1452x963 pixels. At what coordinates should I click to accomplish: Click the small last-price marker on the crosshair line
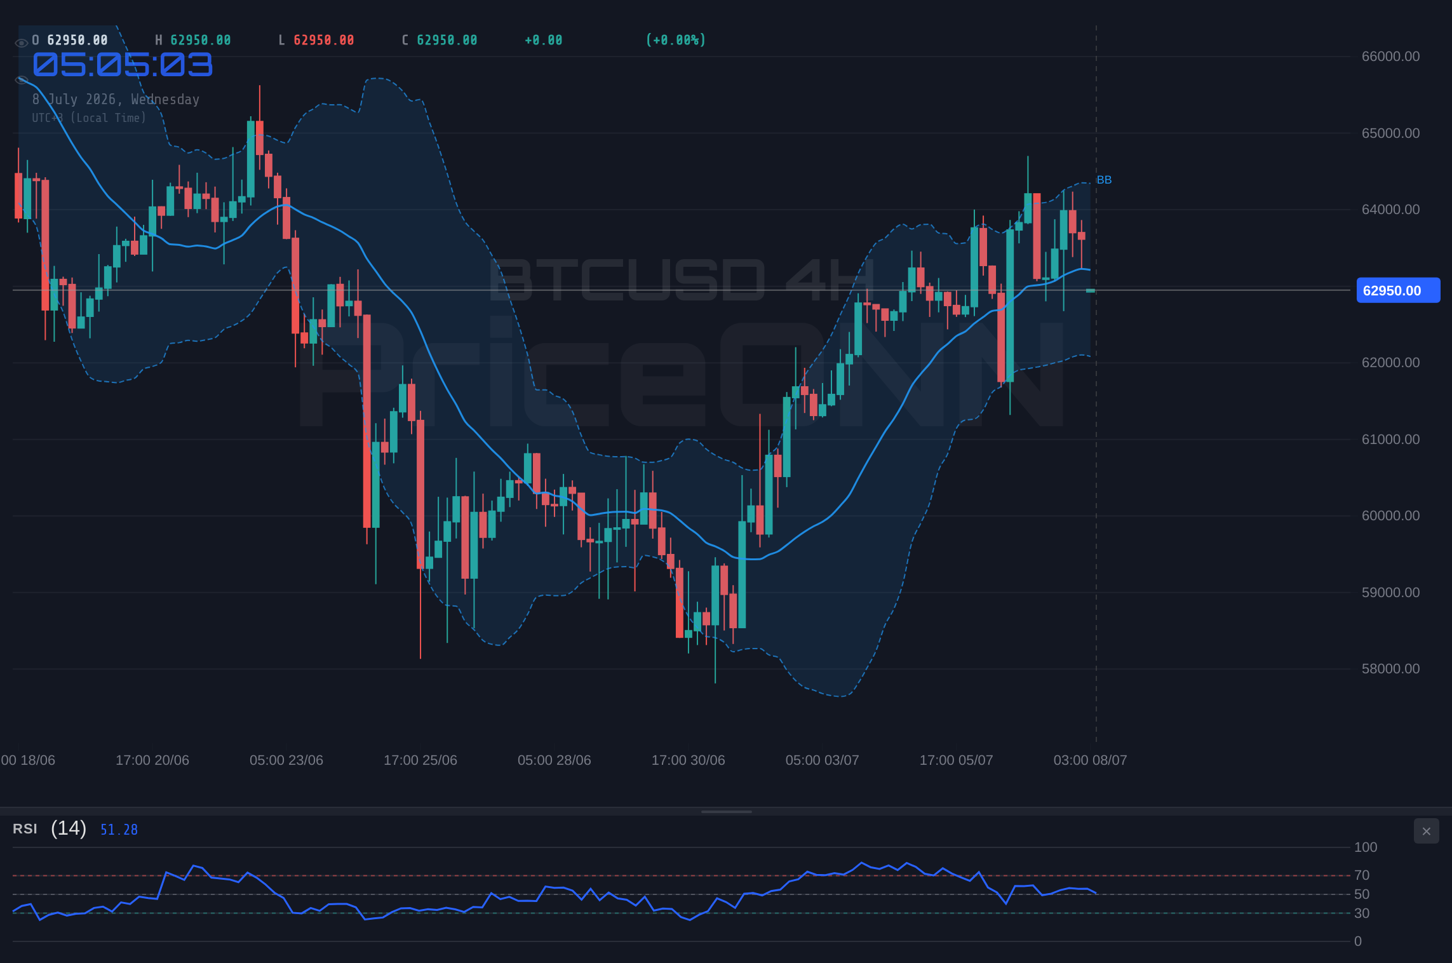pos(1091,290)
